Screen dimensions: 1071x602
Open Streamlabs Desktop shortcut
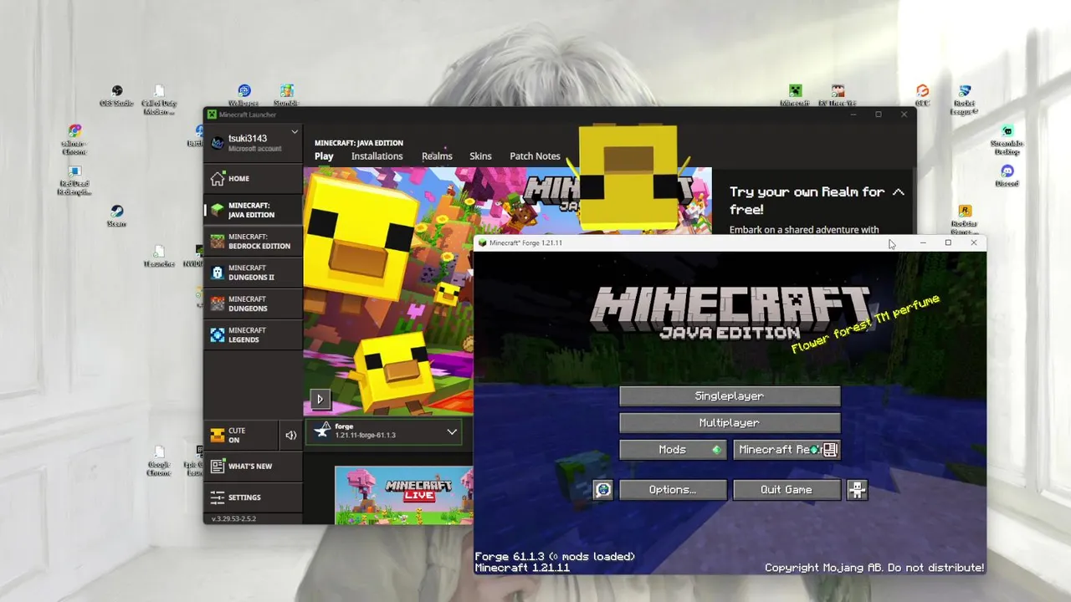[1007, 140]
